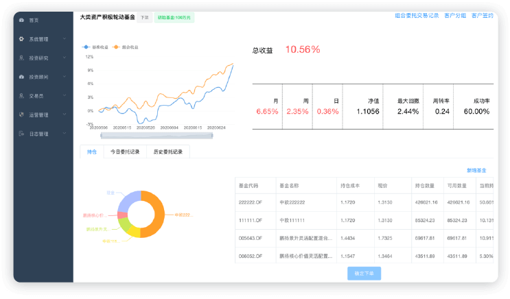Click the 运营管理 shield icon

click(22, 115)
